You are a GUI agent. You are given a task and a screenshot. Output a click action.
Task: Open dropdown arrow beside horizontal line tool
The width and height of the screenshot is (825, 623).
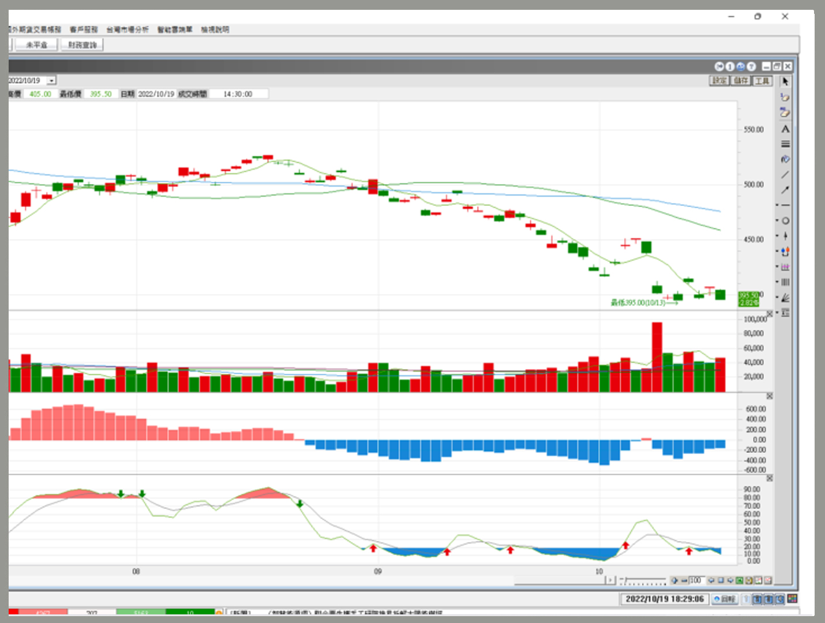(777, 205)
